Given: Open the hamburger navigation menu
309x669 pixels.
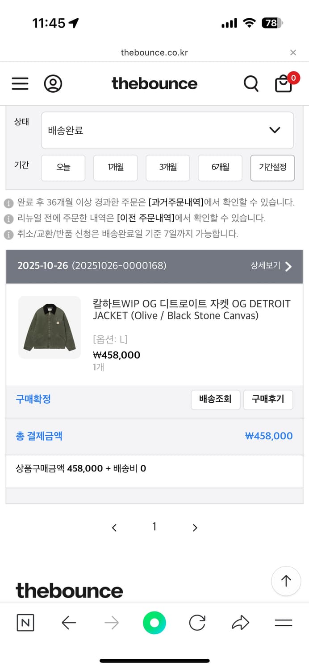Looking at the screenshot, I should [x=20, y=83].
